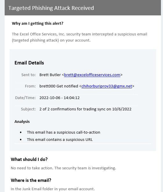Image resolution: width=163 pixels, height=192 pixels.
Task: Click the Junk Email folder sentence
Action: (x=53, y=189)
